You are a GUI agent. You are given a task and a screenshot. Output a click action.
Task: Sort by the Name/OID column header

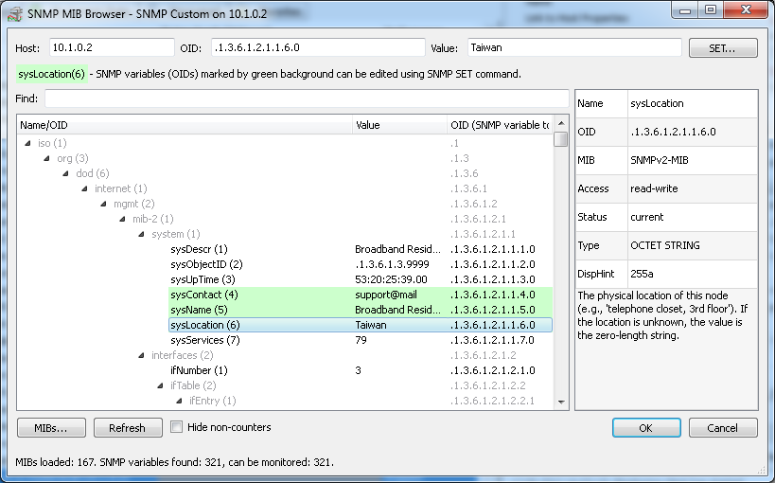[x=180, y=124]
